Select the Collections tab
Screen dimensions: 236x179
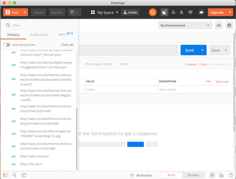pyautogui.click(x=39, y=35)
